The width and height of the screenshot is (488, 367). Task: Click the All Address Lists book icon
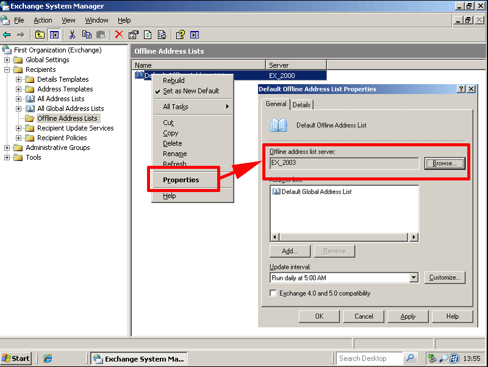pos(30,99)
